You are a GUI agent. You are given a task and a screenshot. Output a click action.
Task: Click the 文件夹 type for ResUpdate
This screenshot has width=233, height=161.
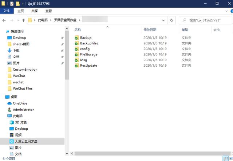186,66
